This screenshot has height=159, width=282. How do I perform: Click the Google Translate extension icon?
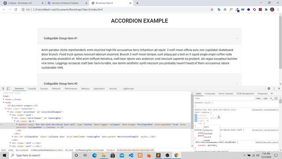219,10
